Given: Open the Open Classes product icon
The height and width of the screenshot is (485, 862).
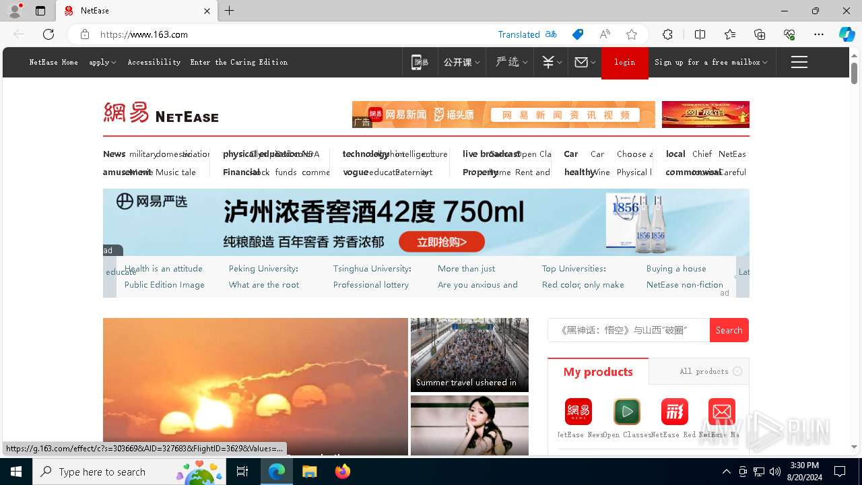Looking at the screenshot, I should point(627,412).
